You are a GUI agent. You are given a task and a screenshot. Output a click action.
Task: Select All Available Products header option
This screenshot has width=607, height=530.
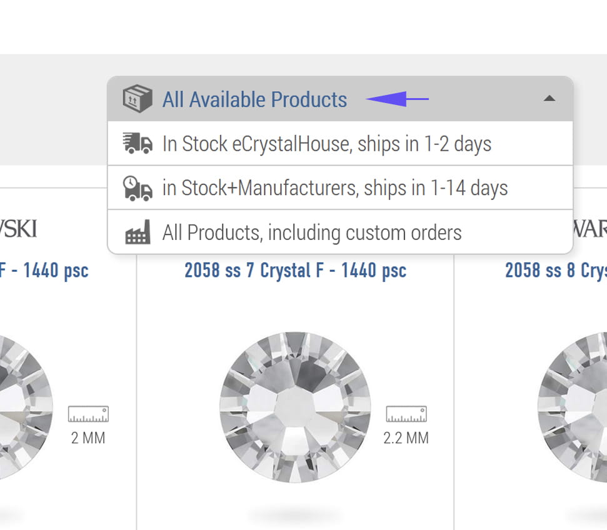(x=340, y=99)
